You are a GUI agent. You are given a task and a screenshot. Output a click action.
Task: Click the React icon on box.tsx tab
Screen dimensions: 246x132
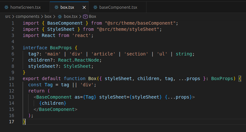(x=57, y=7)
